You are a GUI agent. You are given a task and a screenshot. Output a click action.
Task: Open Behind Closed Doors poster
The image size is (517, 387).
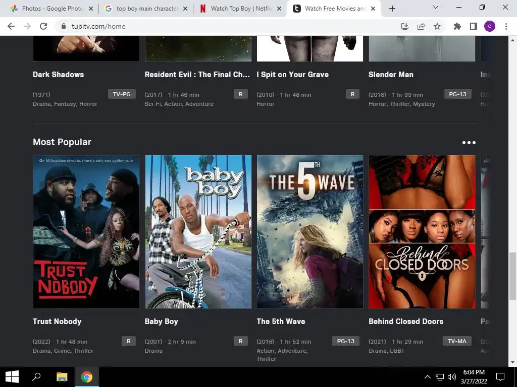(x=422, y=232)
